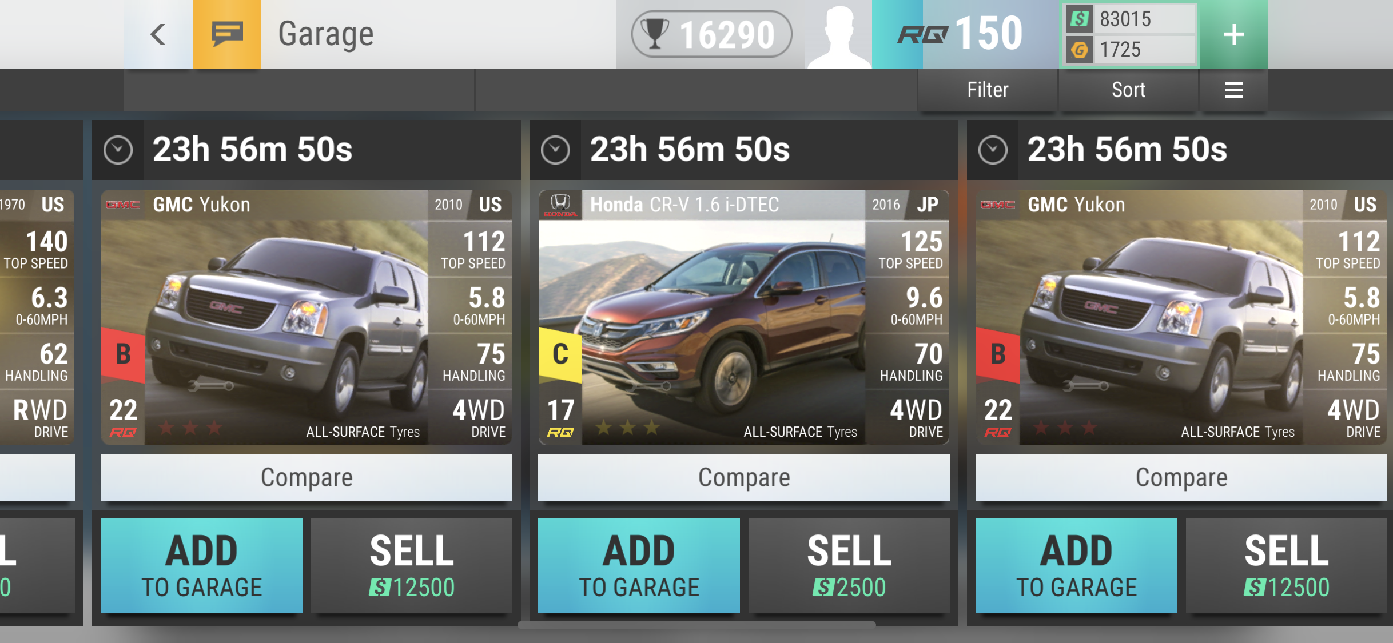This screenshot has width=1393, height=643.
Task: Open the hamburger menu beside Sort
Action: pos(1233,90)
